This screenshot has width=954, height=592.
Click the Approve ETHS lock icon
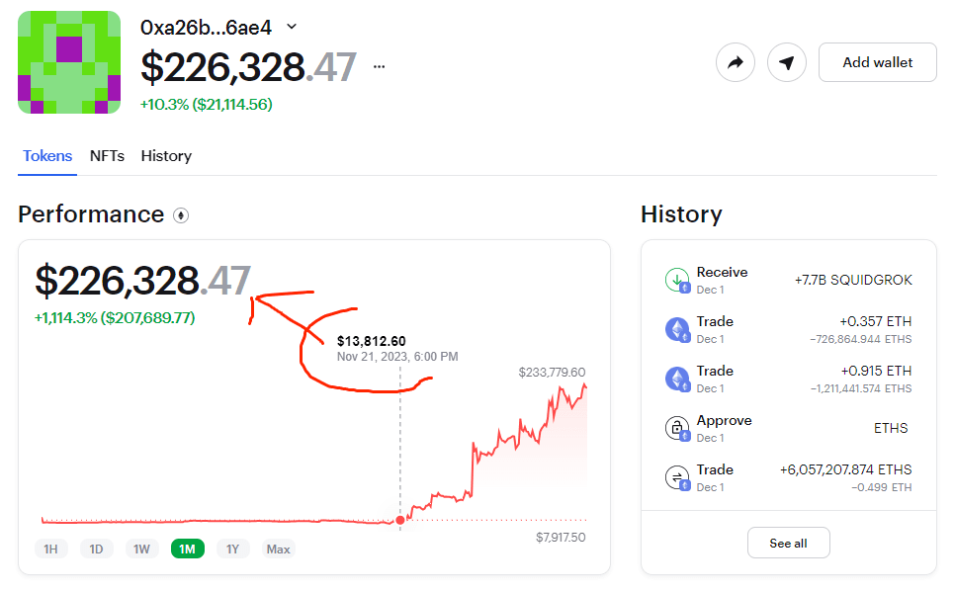point(676,429)
